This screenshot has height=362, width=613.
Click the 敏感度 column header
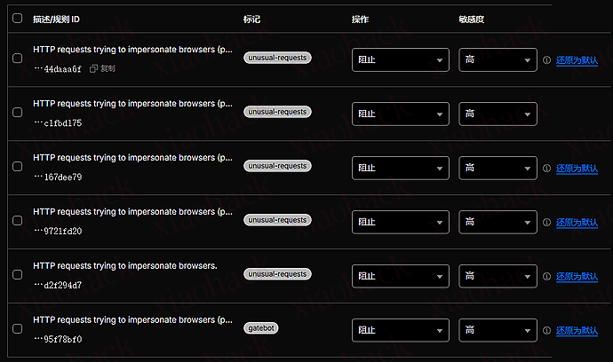coord(471,18)
